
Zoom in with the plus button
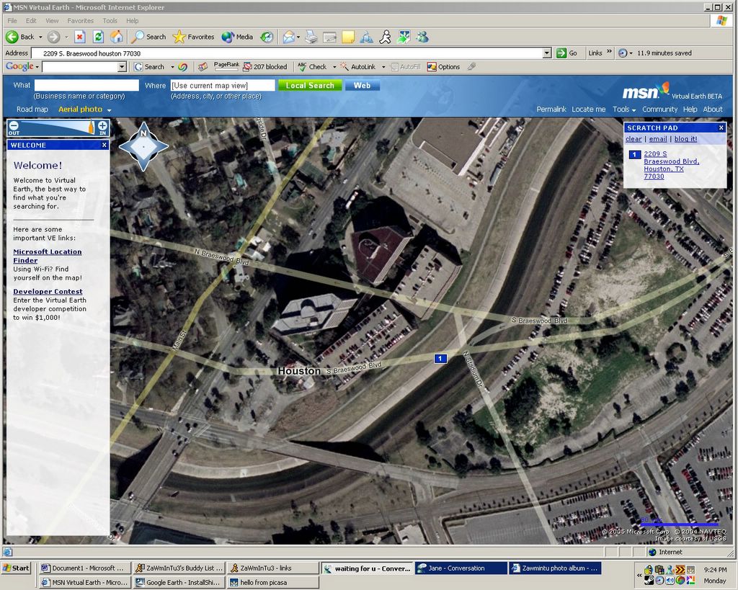[x=102, y=125]
